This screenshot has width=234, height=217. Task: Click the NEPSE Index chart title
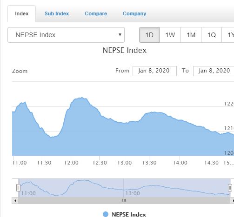125,50
